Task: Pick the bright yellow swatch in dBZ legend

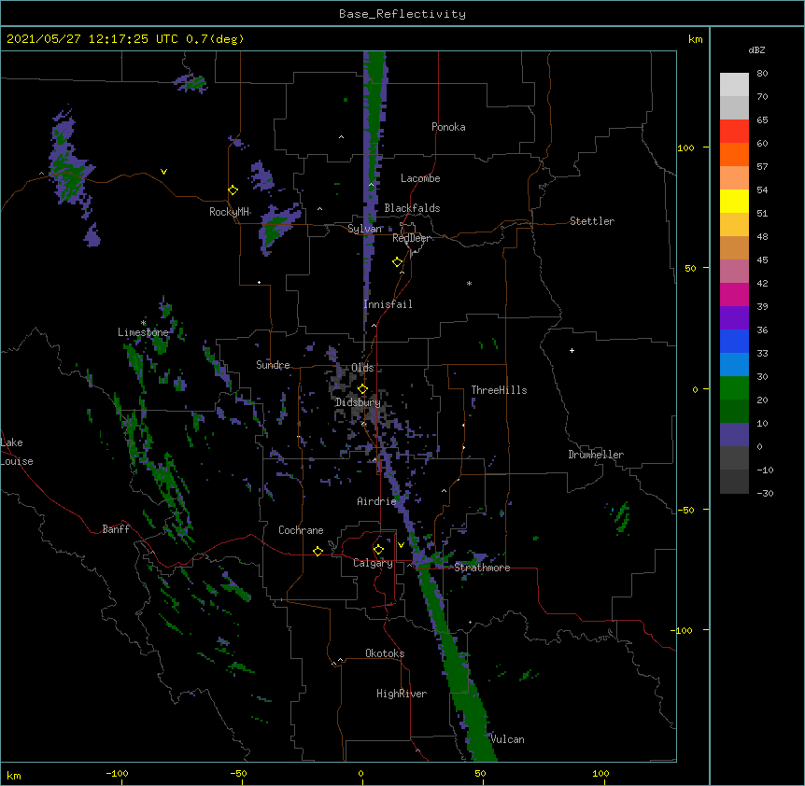Action: coord(734,201)
